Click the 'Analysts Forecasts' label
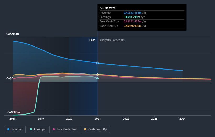The image size is (215, 137). pyautogui.click(x=112, y=40)
